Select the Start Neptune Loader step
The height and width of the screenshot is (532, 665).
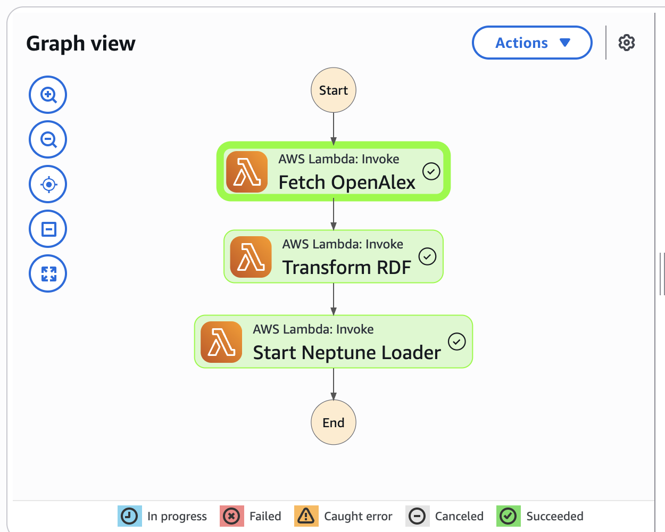334,342
